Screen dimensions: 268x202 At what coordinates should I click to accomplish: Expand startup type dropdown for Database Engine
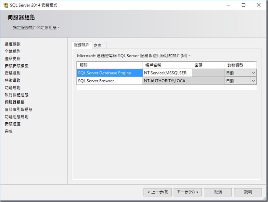coord(253,73)
